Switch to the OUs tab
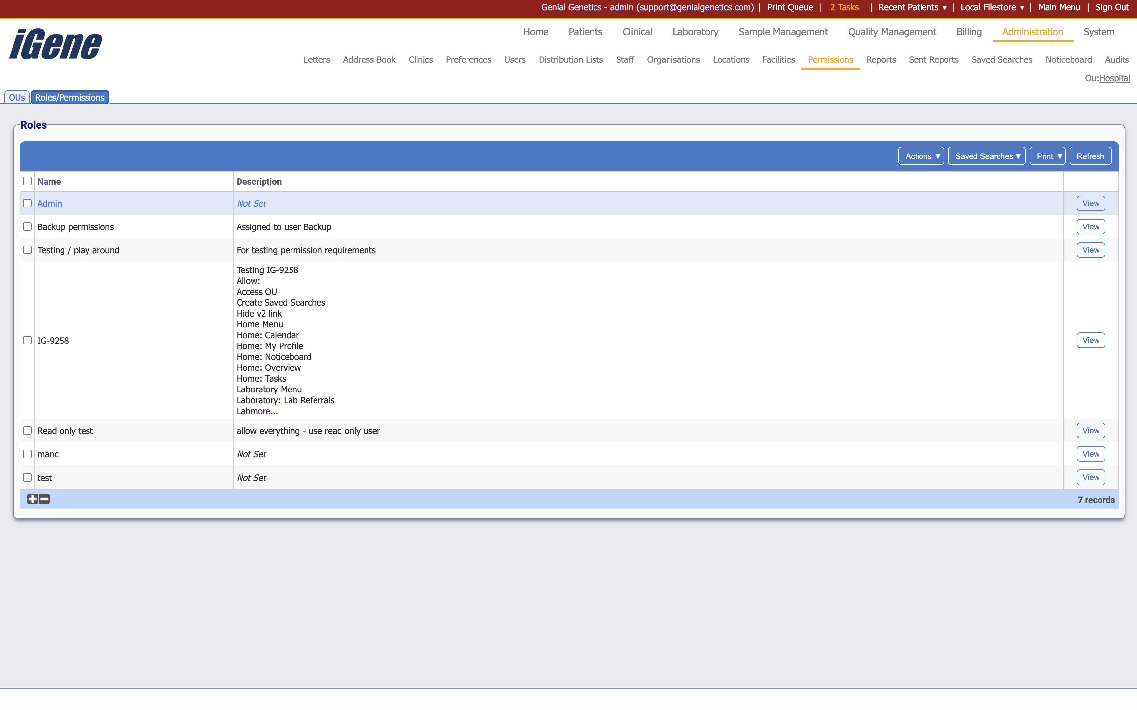 tap(17, 97)
